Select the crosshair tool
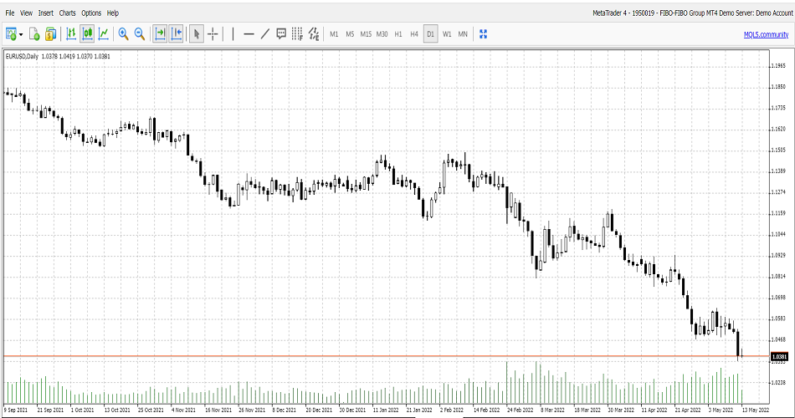This screenshot has height=418, width=795. (213, 34)
